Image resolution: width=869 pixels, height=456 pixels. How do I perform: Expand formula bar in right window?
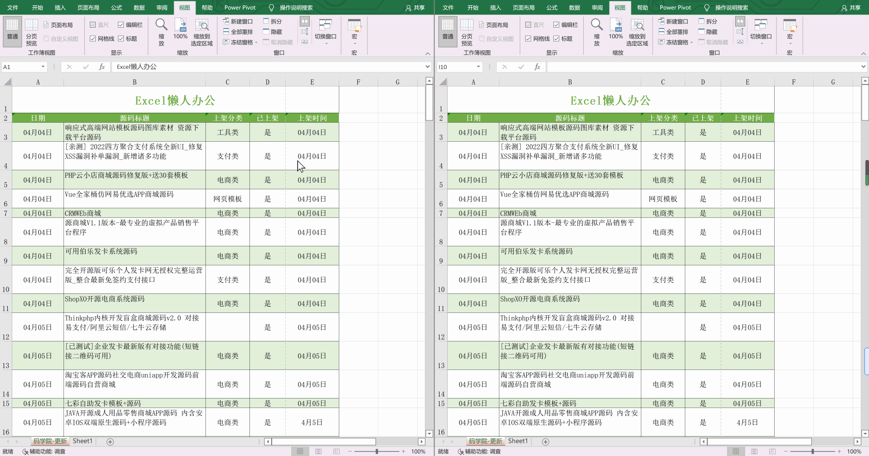click(x=863, y=67)
